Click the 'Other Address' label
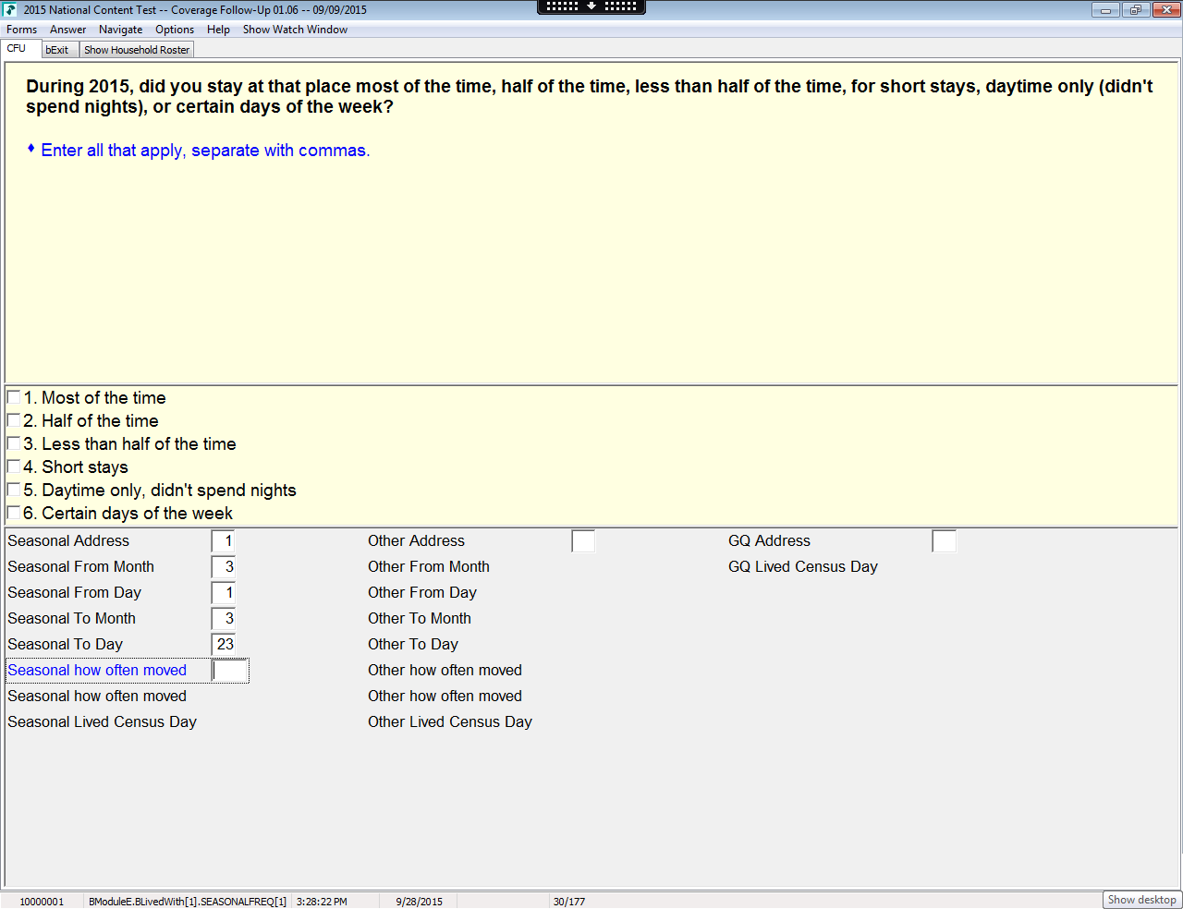This screenshot has width=1183, height=909. pos(416,541)
